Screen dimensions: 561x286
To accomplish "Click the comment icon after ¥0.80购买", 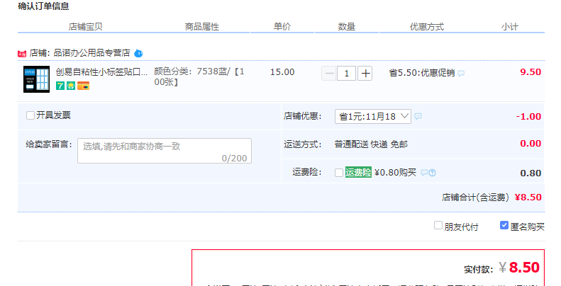I will tap(424, 173).
